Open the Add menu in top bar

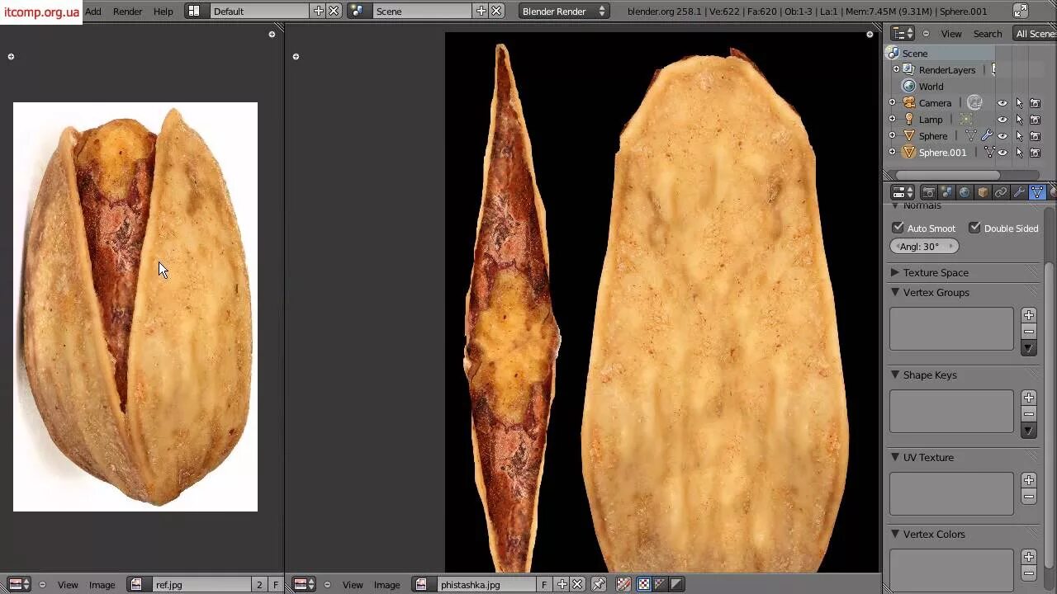(93, 12)
